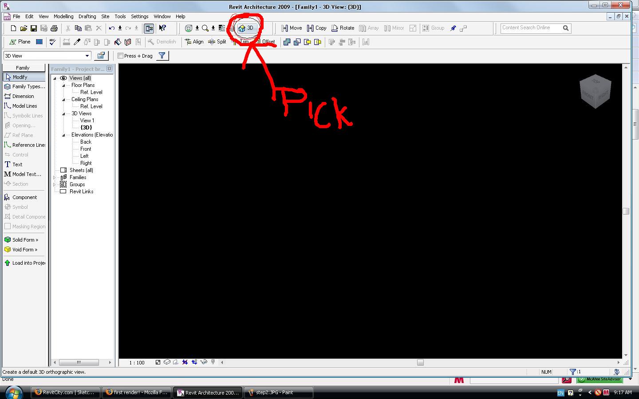Collapse the Ceiling Plans node
This screenshot has height=399, width=639.
(63, 99)
